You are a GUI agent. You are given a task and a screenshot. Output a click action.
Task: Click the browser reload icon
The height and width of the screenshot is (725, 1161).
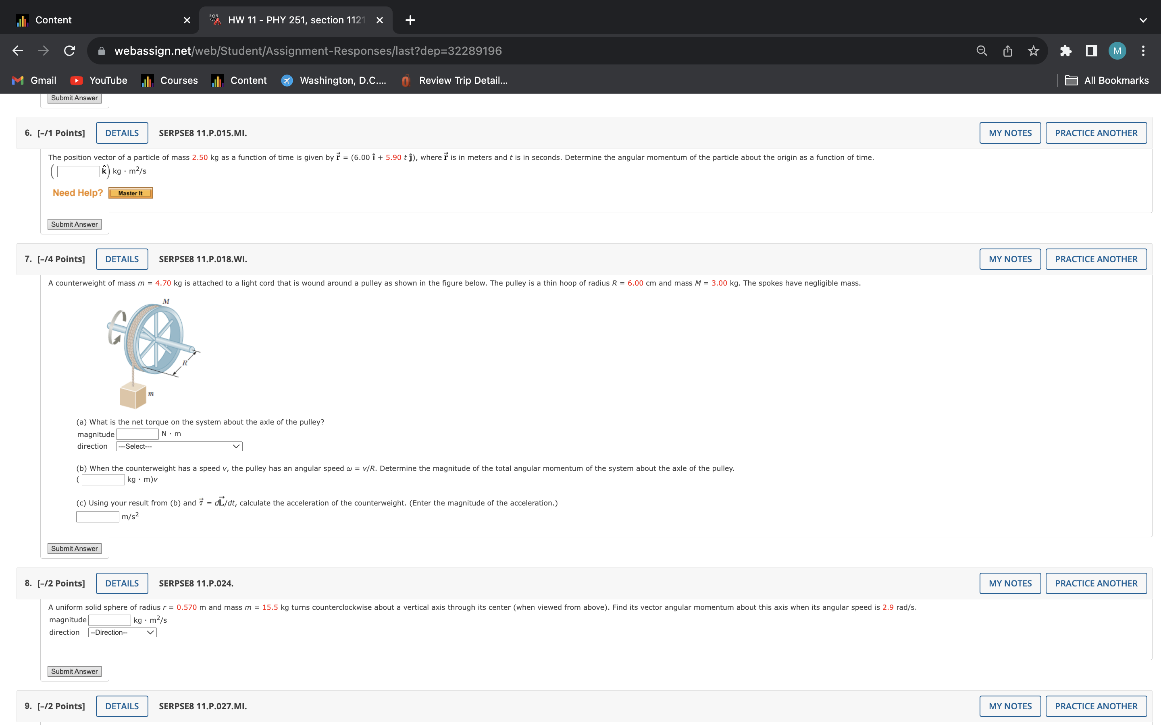pos(70,51)
